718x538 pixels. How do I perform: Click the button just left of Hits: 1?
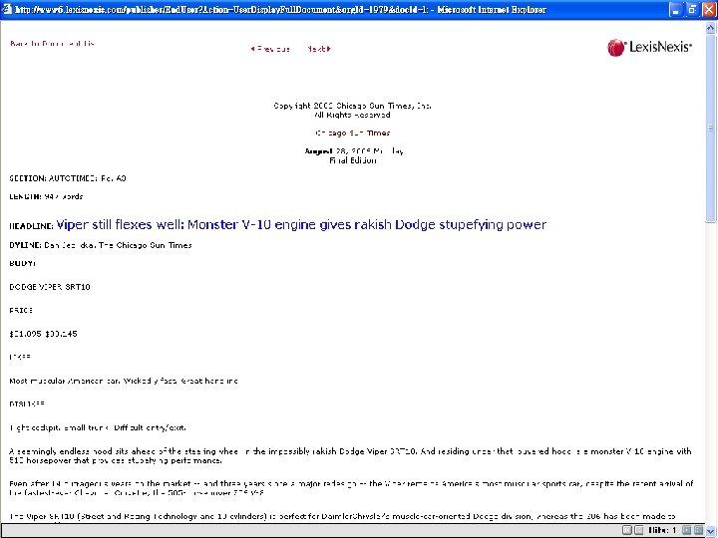(638, 530)
